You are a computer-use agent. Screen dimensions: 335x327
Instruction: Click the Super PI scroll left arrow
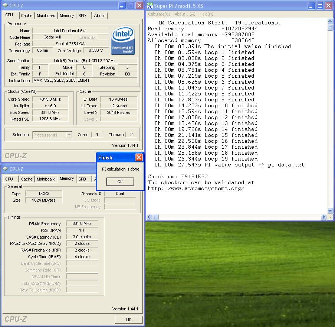click(149, 217)
